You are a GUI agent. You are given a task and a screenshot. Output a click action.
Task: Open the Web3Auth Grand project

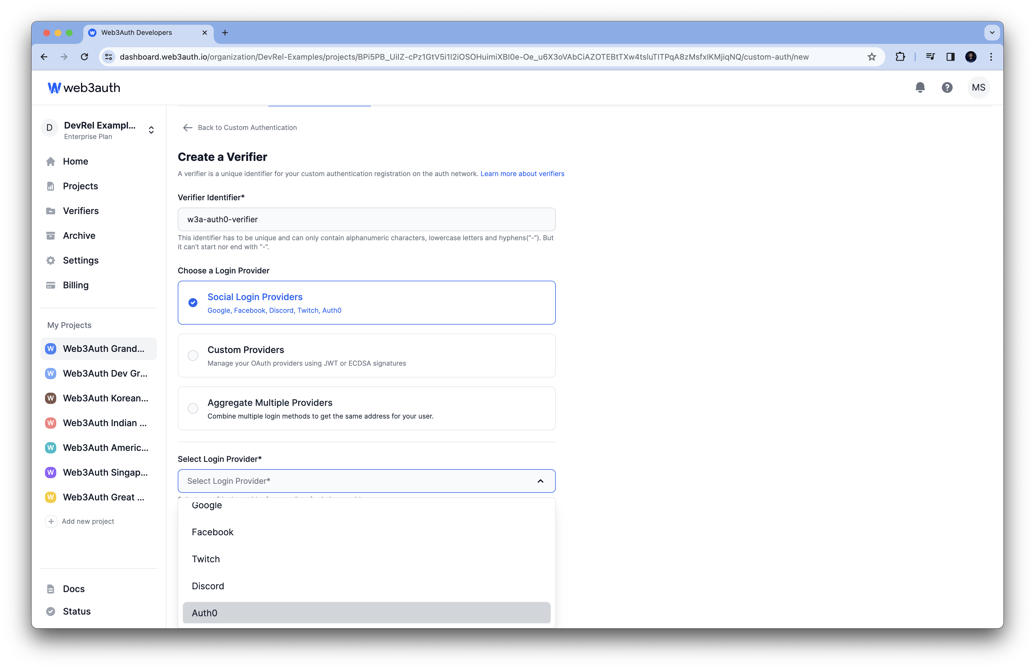pyautogui.click(x=98, y=349)
